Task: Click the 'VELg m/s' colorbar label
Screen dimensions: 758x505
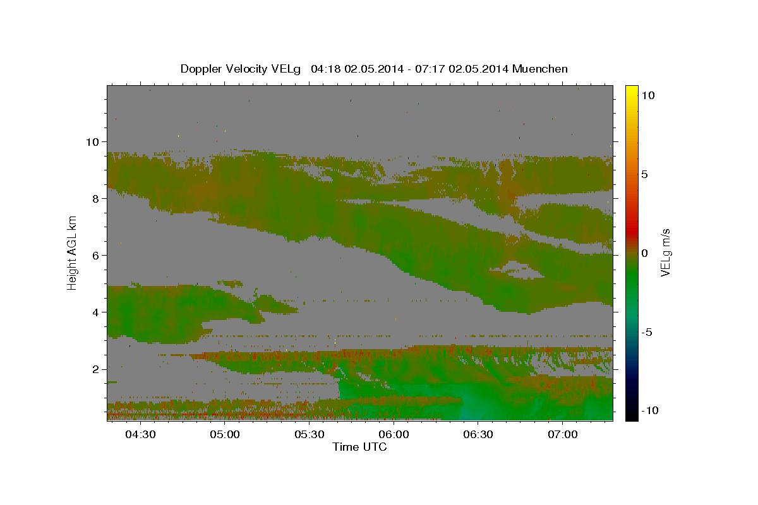Action: [x=665, y=252]
